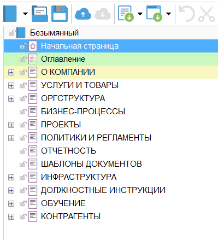
Task: Click the home page icon of Начальная страница
Action: click(33, 46)
